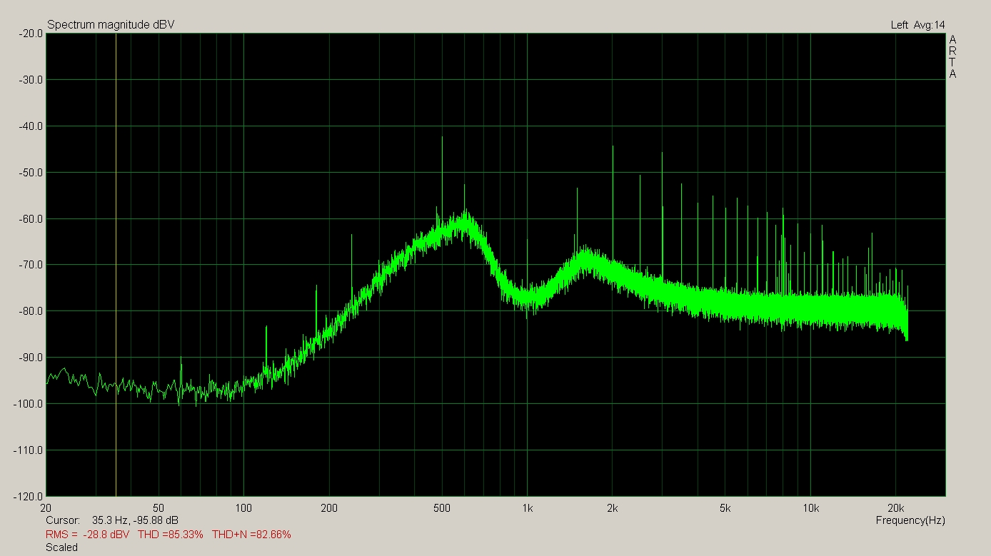
Task: Select the '-30.0' Y-axis label
Action: pyautogui.click(x=31, y=79)
